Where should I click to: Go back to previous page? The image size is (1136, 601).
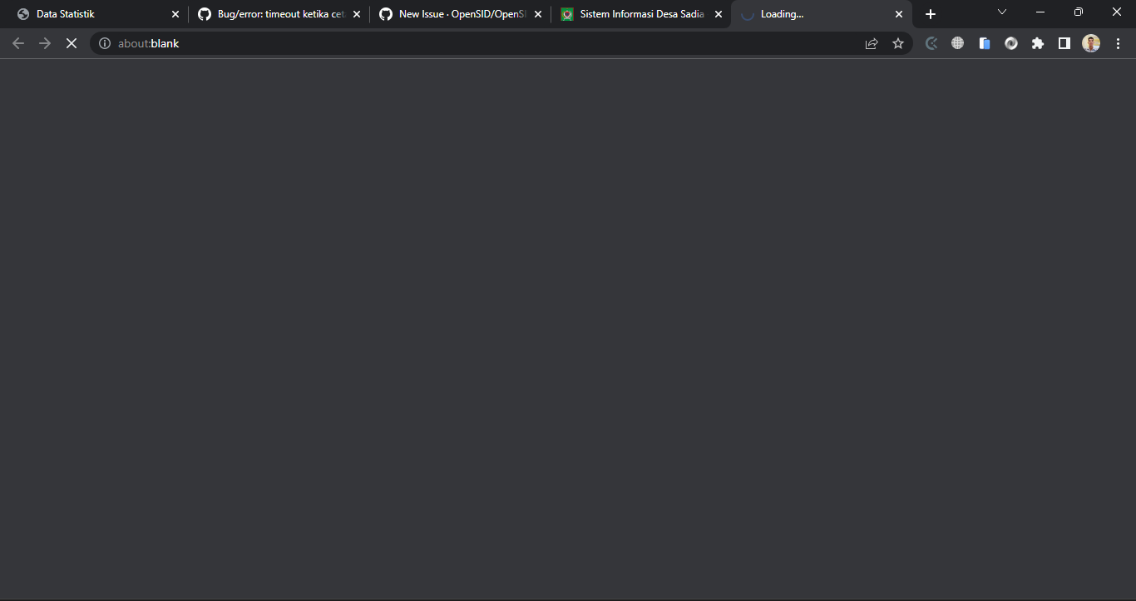pos(18,43)
